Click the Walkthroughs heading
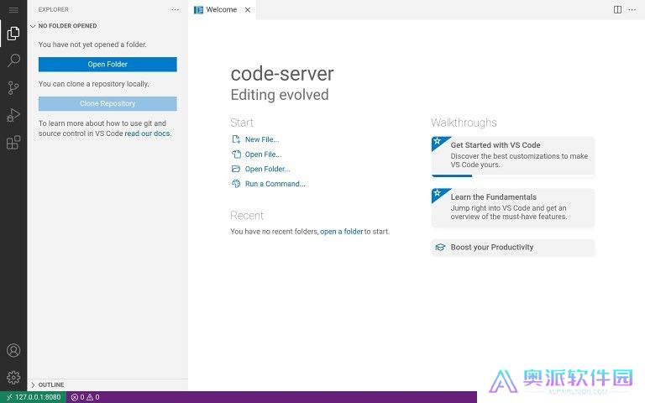This screenshot has width=645, height=403. (464, 123)
